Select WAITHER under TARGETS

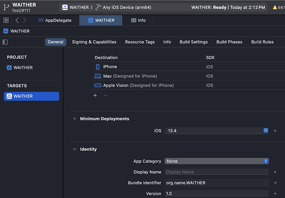pos(32,96)
